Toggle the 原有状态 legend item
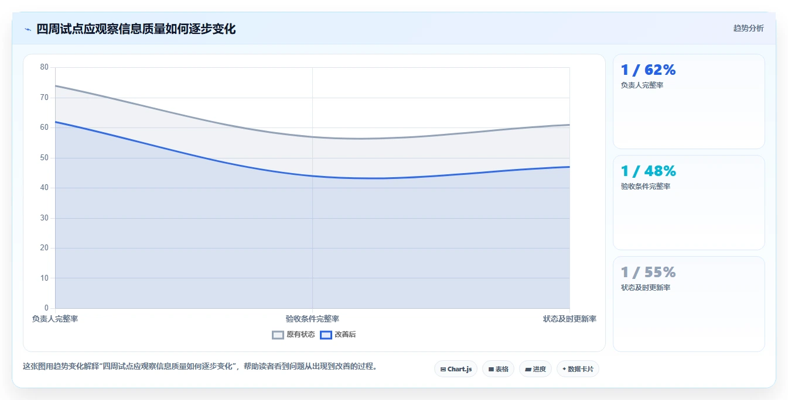Viewport: 788px width, 400px height. (x=294, y=335)
